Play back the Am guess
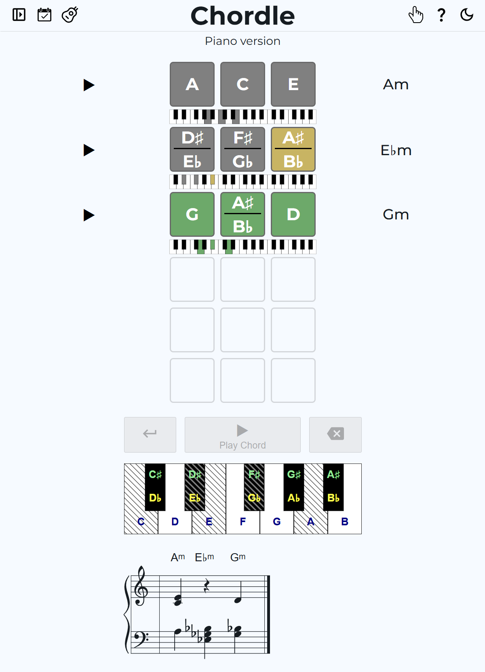 pos(89,85)
